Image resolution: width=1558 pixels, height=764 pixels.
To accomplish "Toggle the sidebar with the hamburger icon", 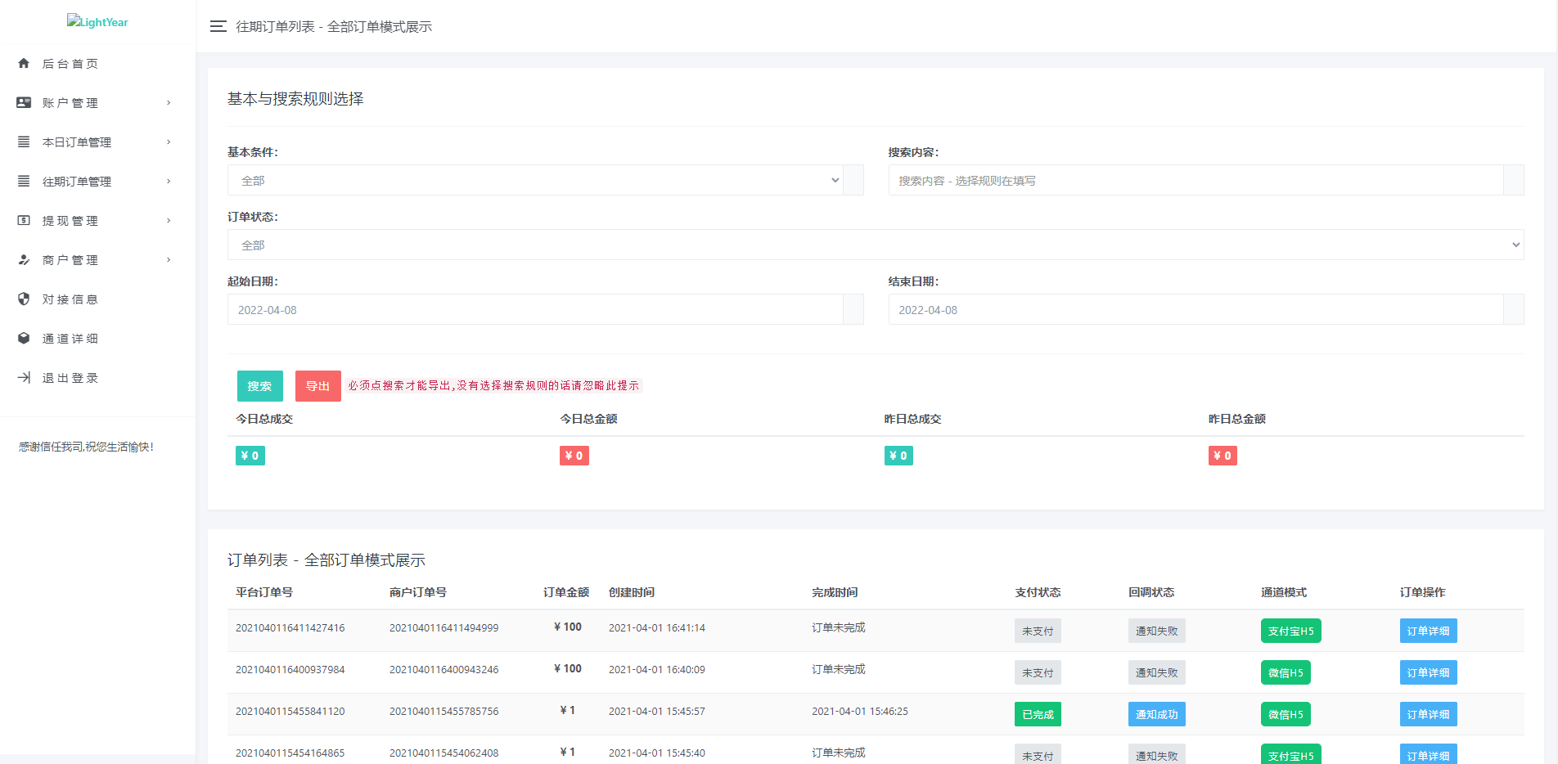I will [218, 26].
